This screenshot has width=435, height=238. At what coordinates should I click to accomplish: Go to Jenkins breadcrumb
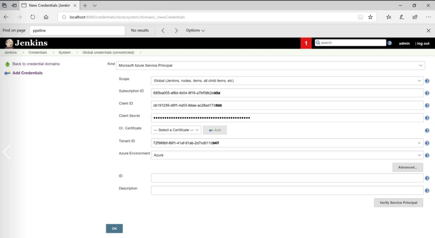10,52
